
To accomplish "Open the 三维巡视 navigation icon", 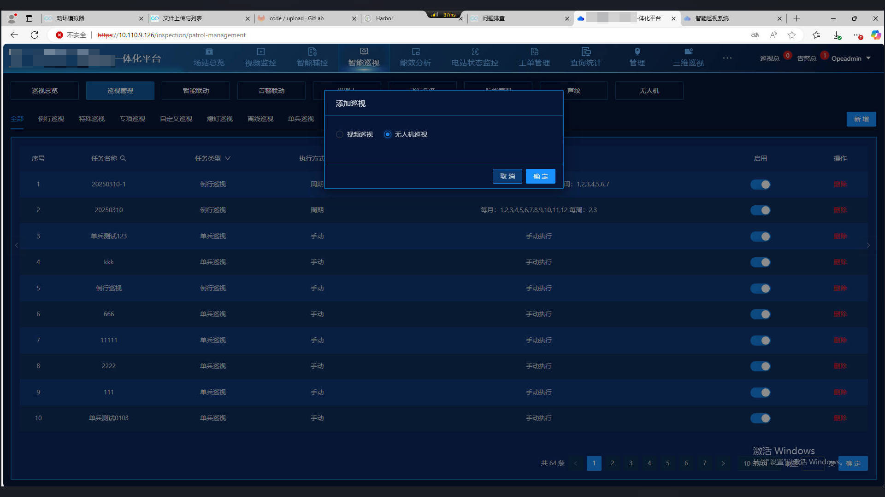I will point(688,52).
